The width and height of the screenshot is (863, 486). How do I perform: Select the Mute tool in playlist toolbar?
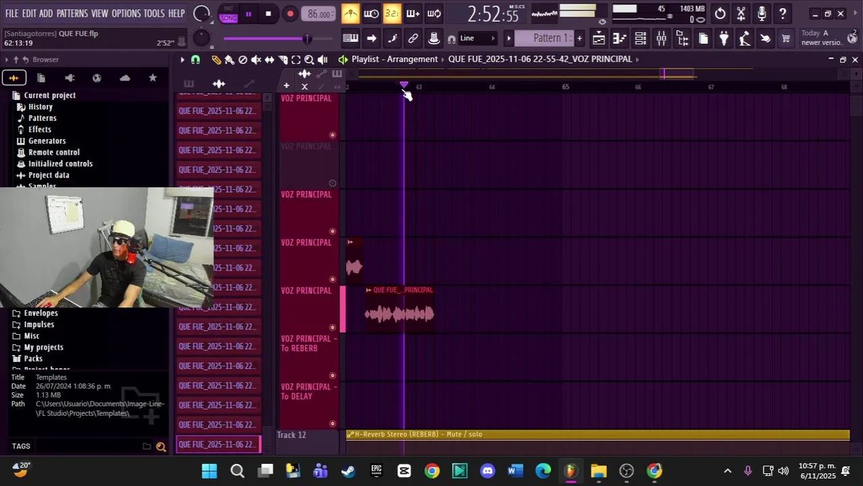pyautogui.click(x=256, y=60)
